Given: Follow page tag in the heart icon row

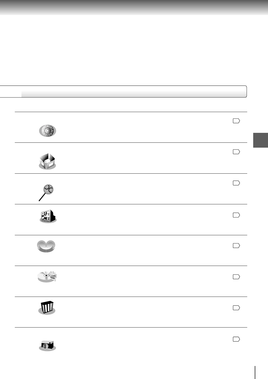Looking at the screenshot, I should (x=236, y=245).
